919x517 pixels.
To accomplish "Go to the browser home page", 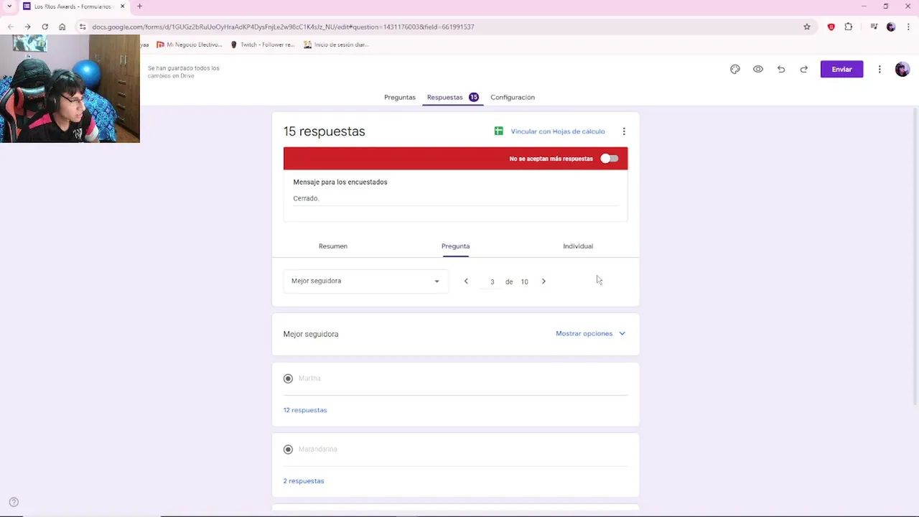I will pyautogui.click(x=62, y=27).
